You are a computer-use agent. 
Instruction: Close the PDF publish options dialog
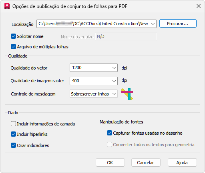coord(199,6)
